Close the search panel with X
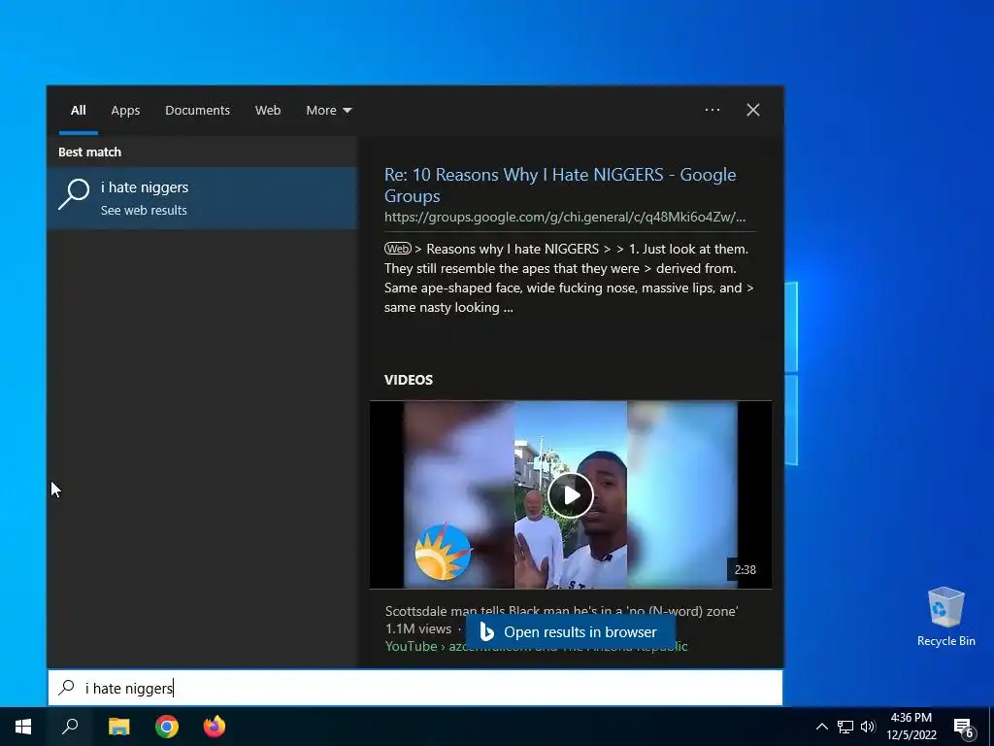The image size is (994, 746). [753, 110]
